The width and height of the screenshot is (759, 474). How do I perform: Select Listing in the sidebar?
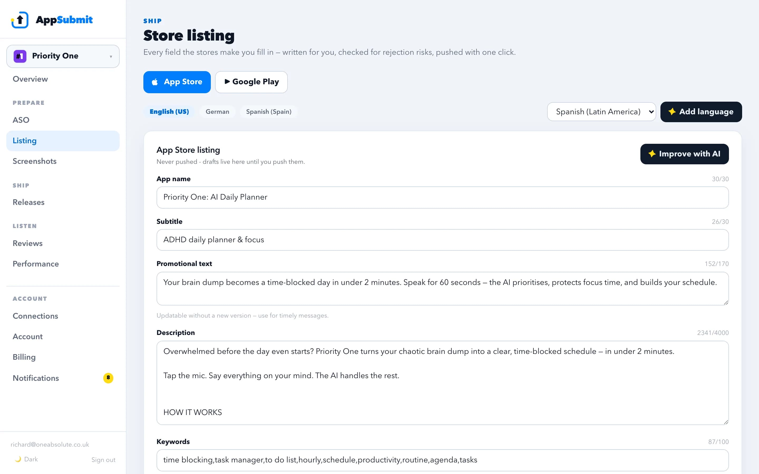pyautogui.click(x=63, y=141)
